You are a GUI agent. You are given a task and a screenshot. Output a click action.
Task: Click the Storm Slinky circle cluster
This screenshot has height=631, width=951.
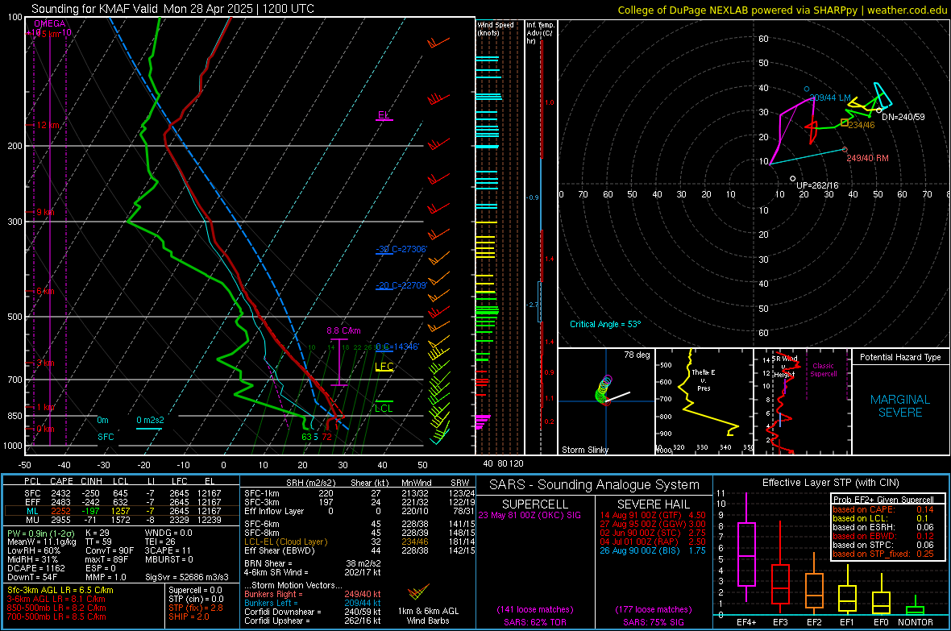pos(604,389)
